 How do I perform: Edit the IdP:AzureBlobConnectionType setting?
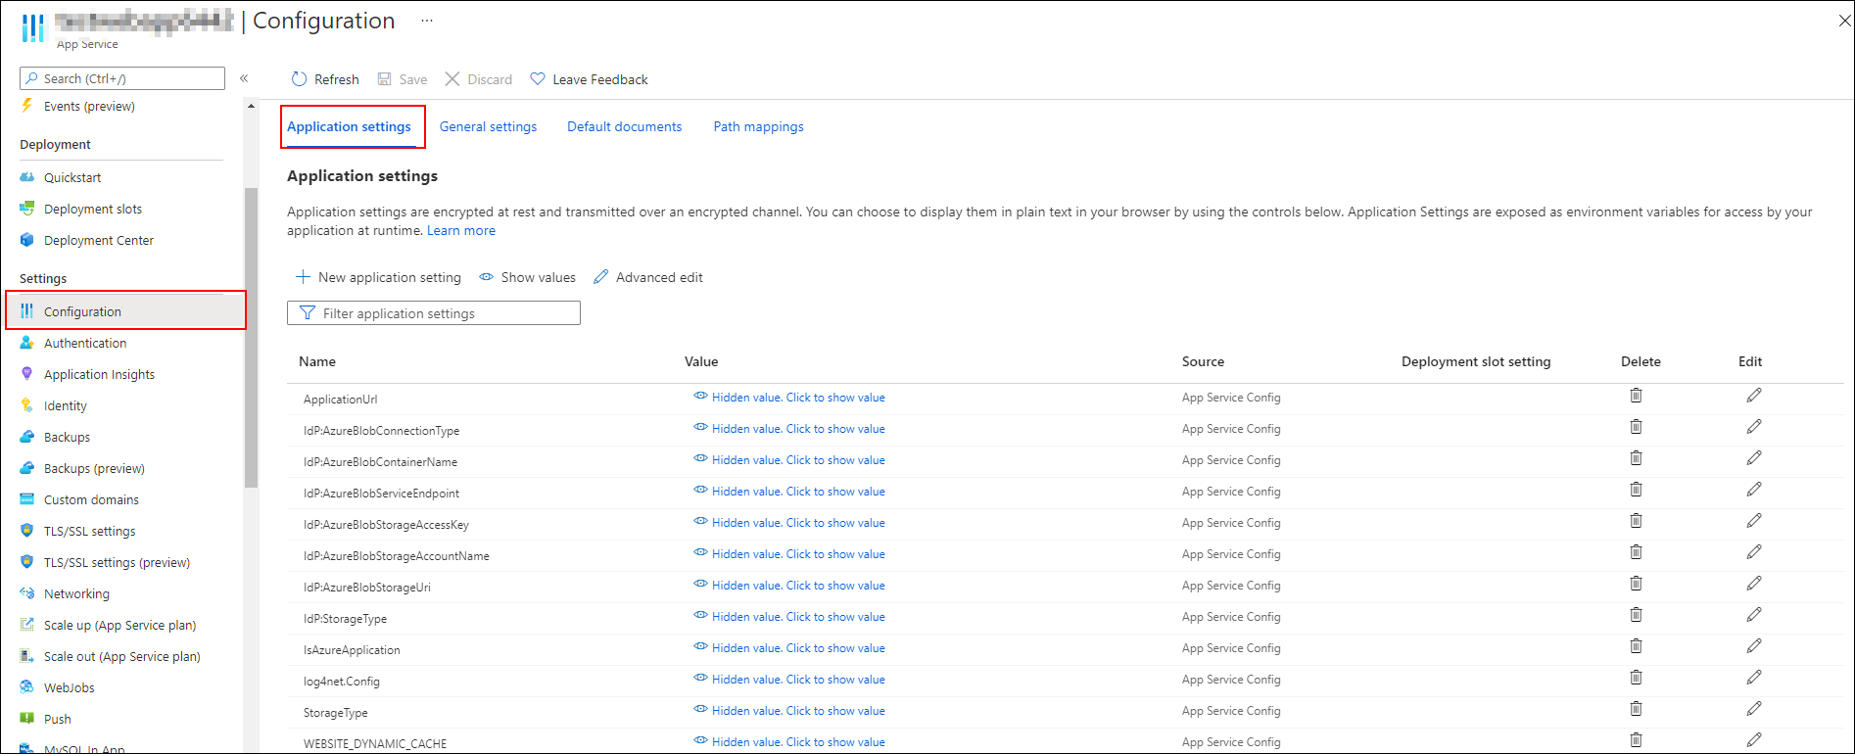(x=1754, y=427)
